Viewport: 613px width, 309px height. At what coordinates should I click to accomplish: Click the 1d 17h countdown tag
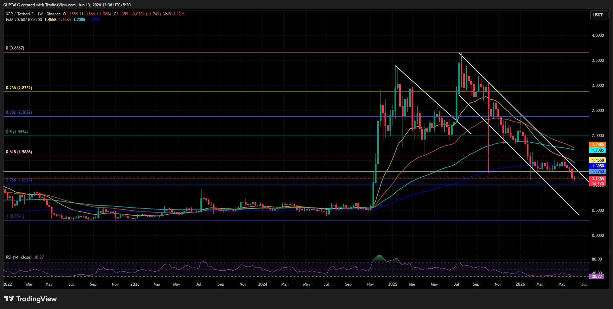click(x=598, y=183)
